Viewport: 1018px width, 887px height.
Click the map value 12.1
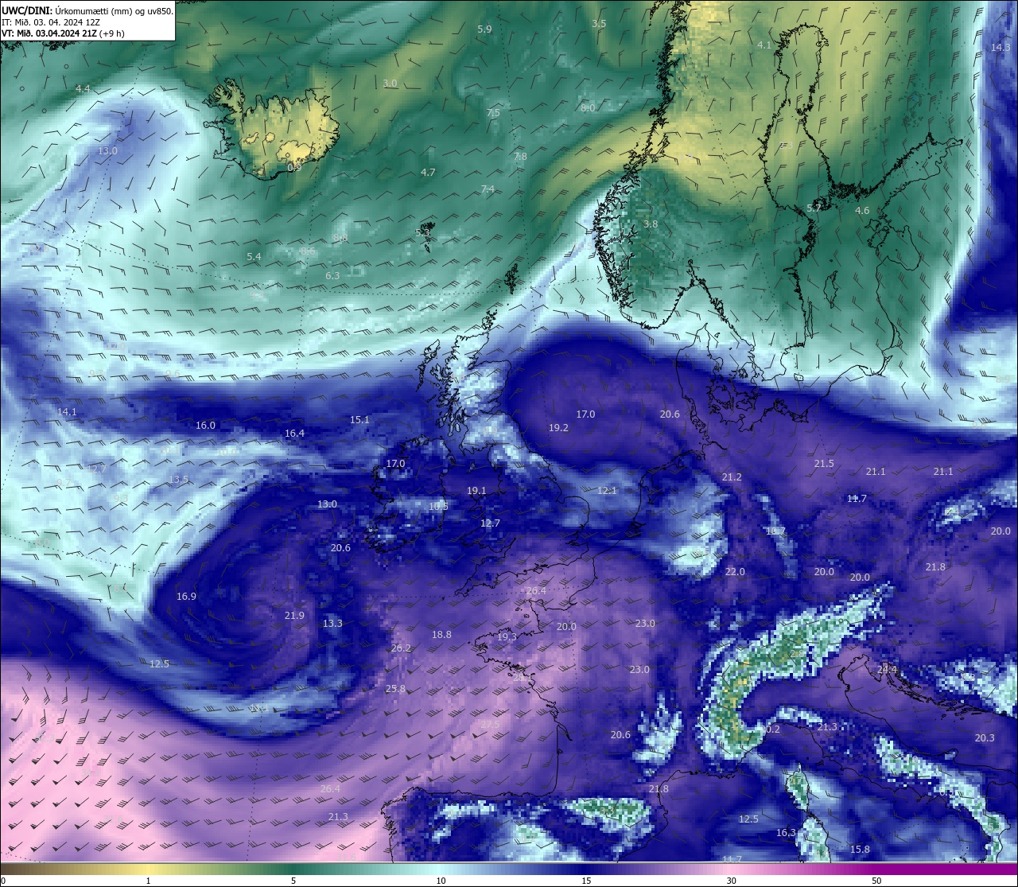click(607, 491)
